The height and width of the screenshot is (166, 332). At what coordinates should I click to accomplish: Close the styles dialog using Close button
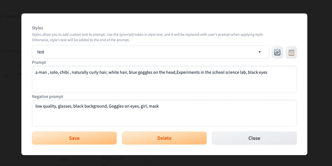tap(254, 138)
